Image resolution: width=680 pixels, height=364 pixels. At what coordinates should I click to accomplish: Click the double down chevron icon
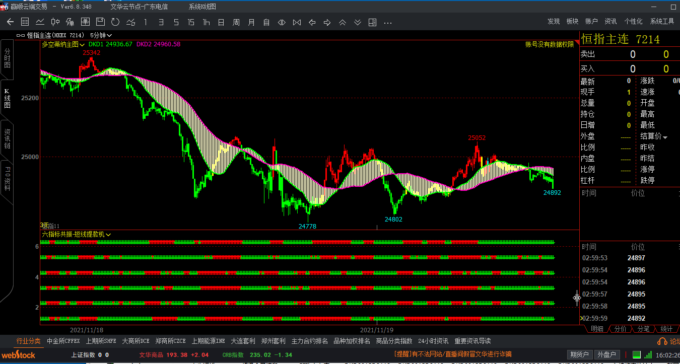(x=357, y=22)
